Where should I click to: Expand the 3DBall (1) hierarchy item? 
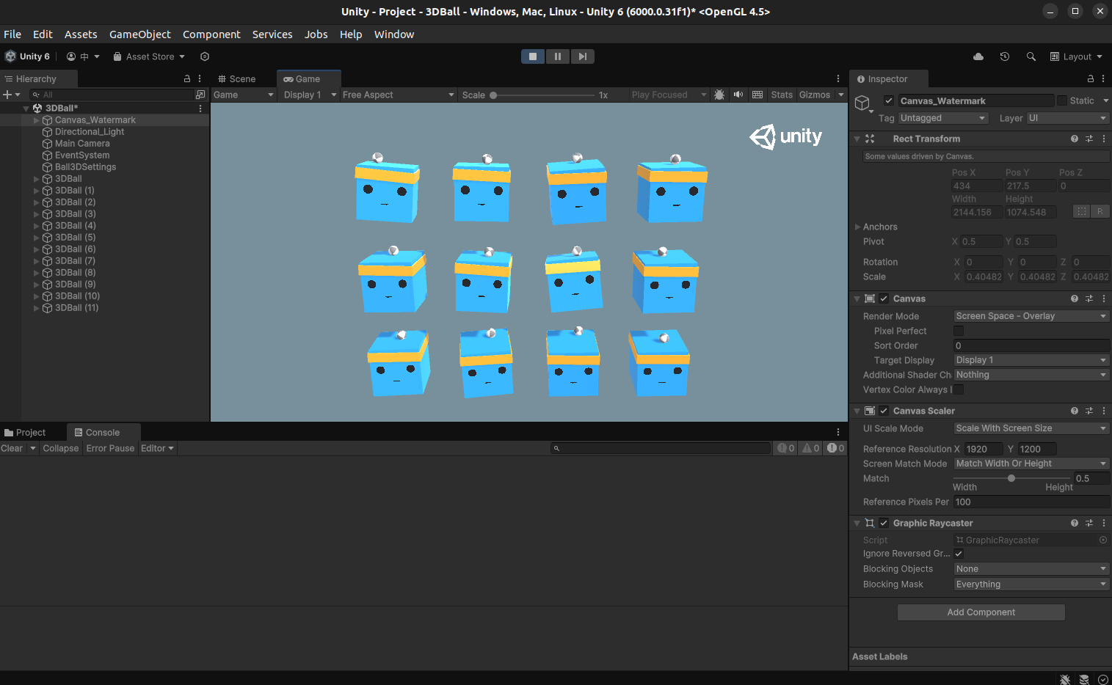coord(36,190)
